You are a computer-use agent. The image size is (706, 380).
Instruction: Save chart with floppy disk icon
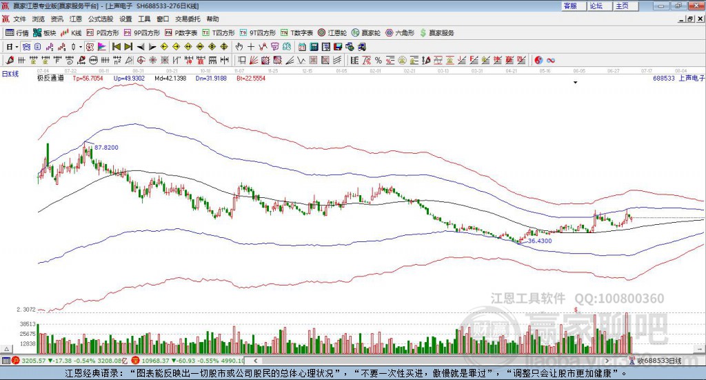(338, 47)
